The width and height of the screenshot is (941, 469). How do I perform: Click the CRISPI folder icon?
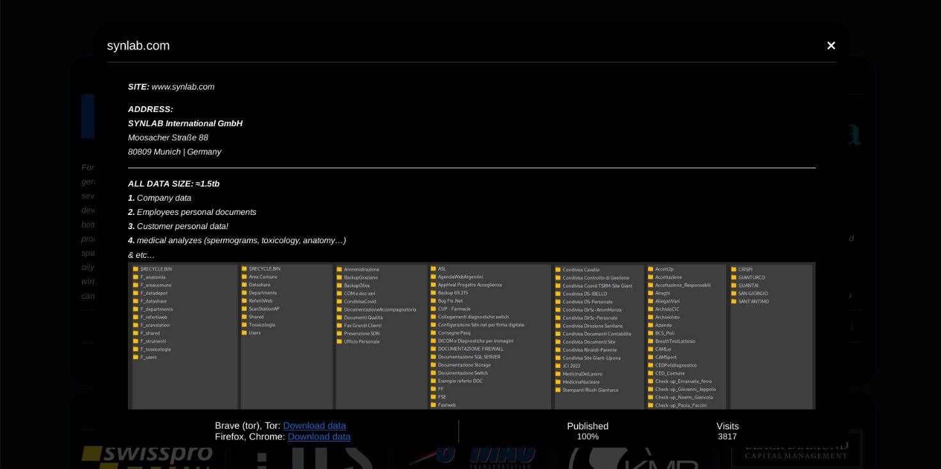(x=733, y=269)
